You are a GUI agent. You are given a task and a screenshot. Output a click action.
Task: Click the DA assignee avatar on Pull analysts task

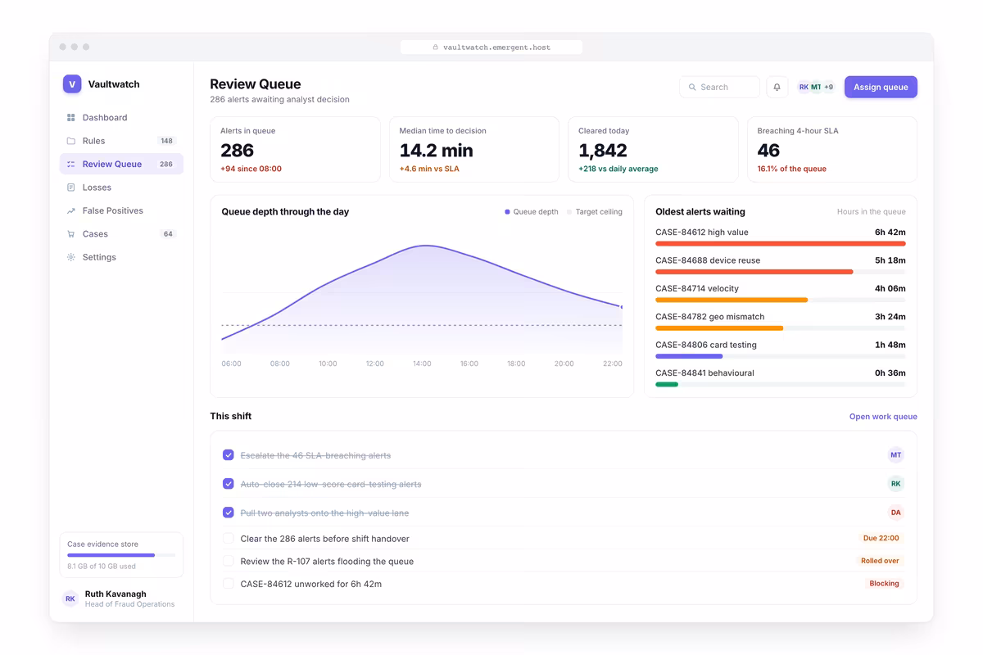(x=895, y=513)
